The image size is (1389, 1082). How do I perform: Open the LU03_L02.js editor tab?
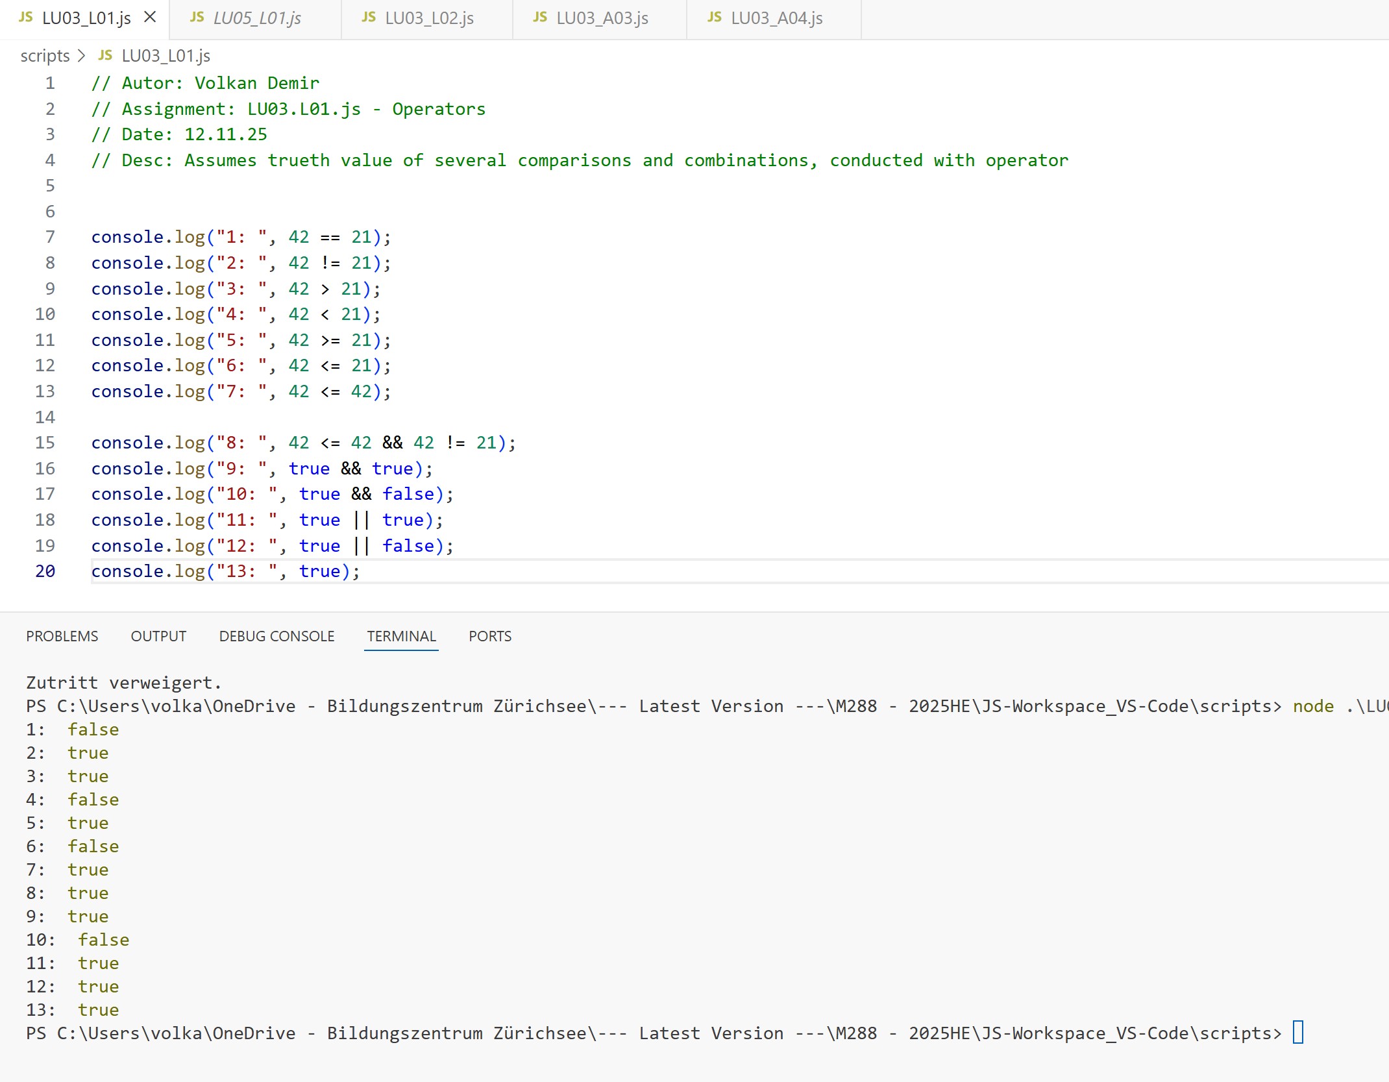[429, 18]
